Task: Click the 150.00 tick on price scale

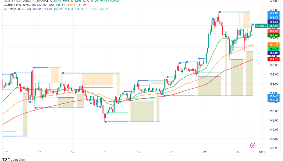Action: 274,111
